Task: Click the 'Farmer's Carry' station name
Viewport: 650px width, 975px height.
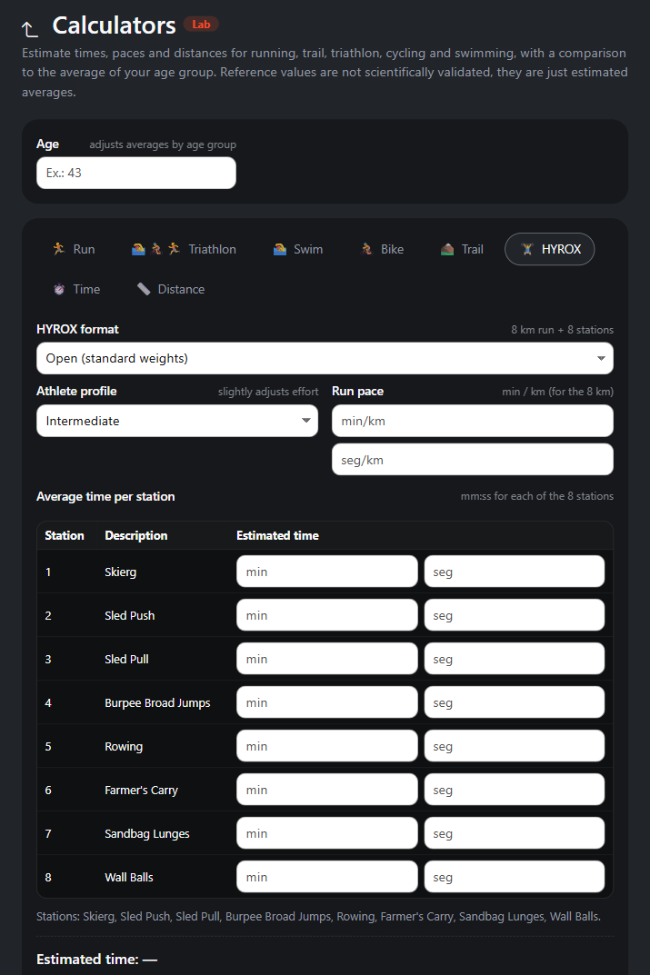Action: click(141, 790)
